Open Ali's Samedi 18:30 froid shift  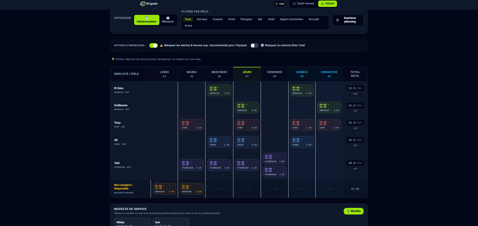[302, 142]
